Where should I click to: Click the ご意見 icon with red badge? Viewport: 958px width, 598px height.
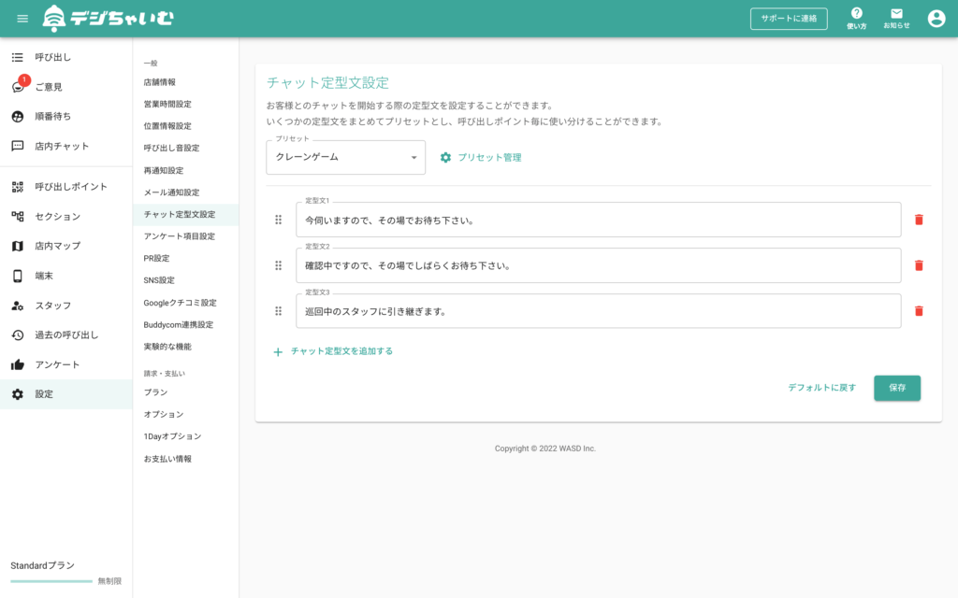[19, 85]
